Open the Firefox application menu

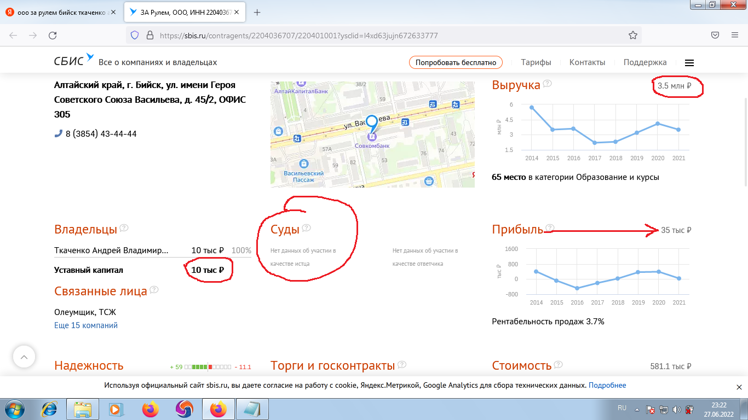click(x=735, y=35)
